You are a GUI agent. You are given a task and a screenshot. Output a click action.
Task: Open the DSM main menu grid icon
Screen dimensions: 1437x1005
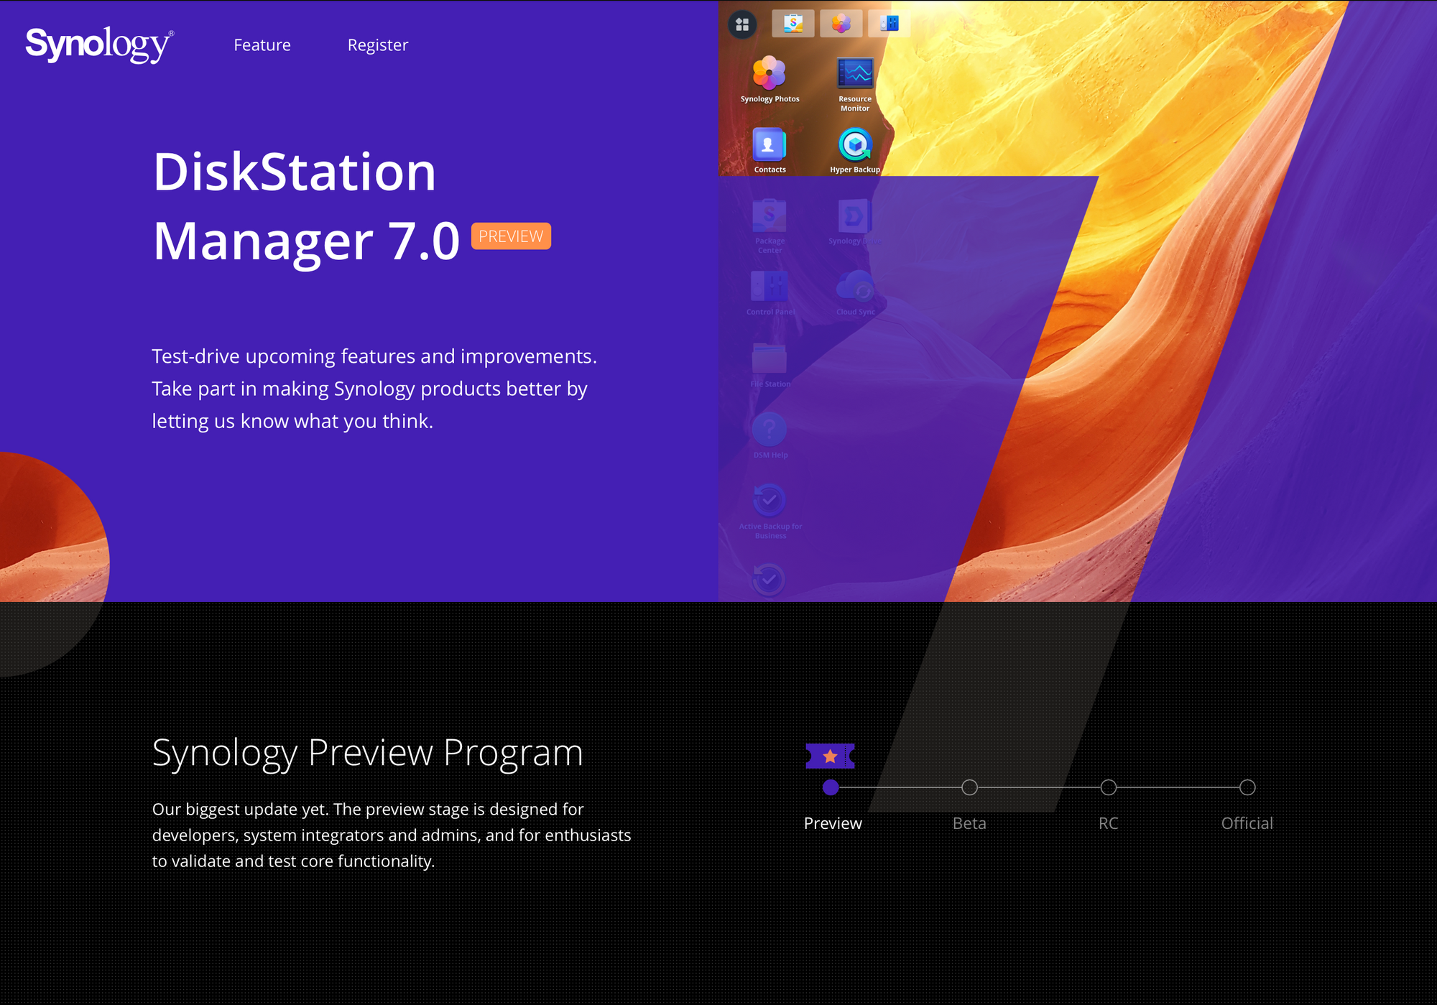(x=742, y=24)
